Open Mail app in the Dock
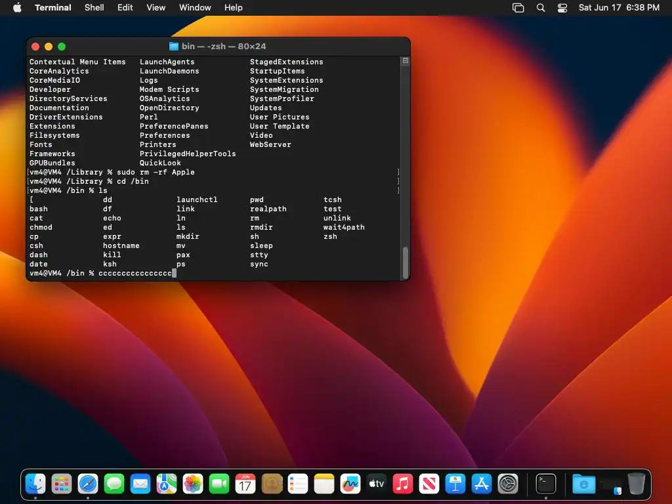 click(x=140, y=484)
